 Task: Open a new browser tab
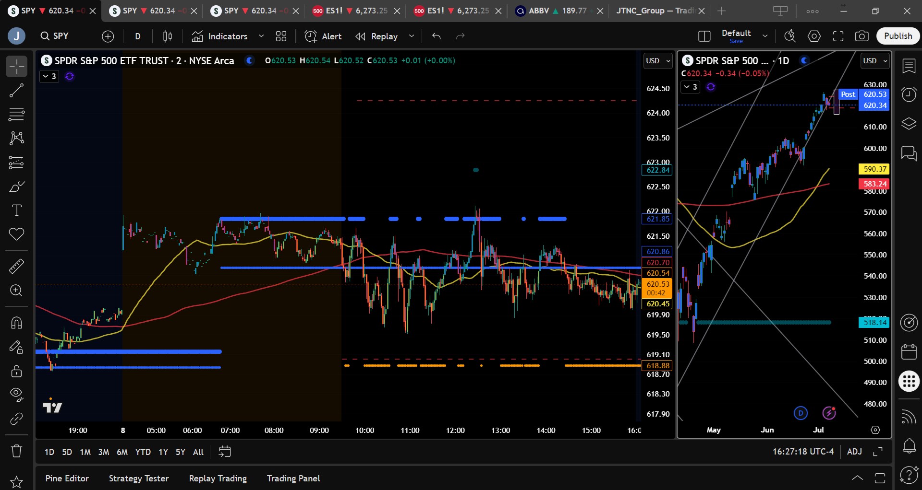pyautogui.click(x=722, y=11)
